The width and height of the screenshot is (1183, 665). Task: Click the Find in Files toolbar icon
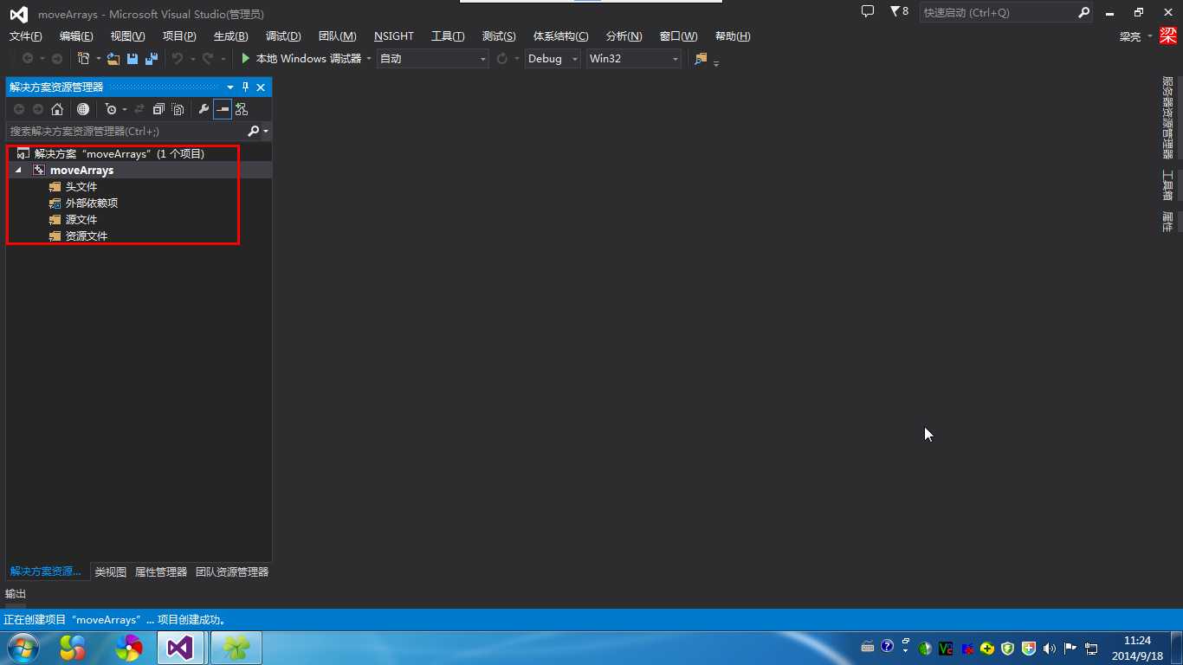pos(701,58)
